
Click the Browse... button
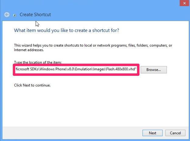point(153,70)
